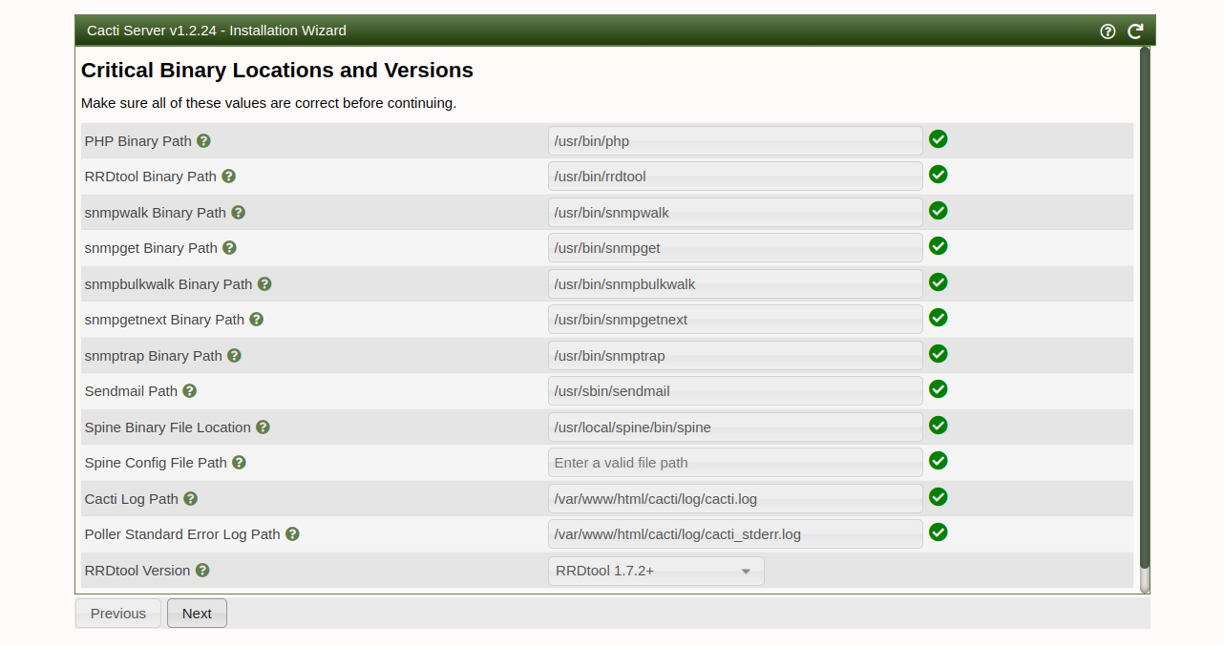Open the RRDtool Version dropdown
1224x646 pixels.
(656, 572)
